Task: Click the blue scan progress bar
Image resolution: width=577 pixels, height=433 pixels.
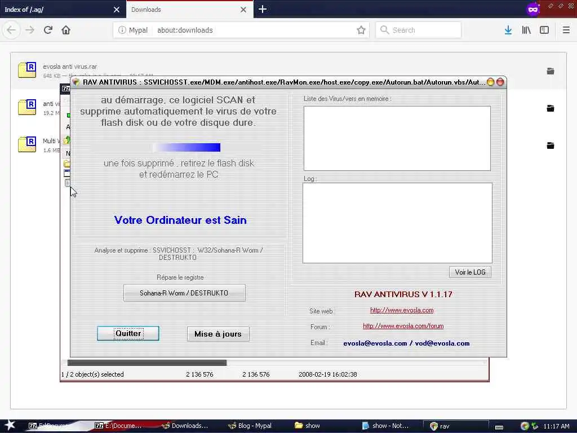Action: click(x=187, y=148)
